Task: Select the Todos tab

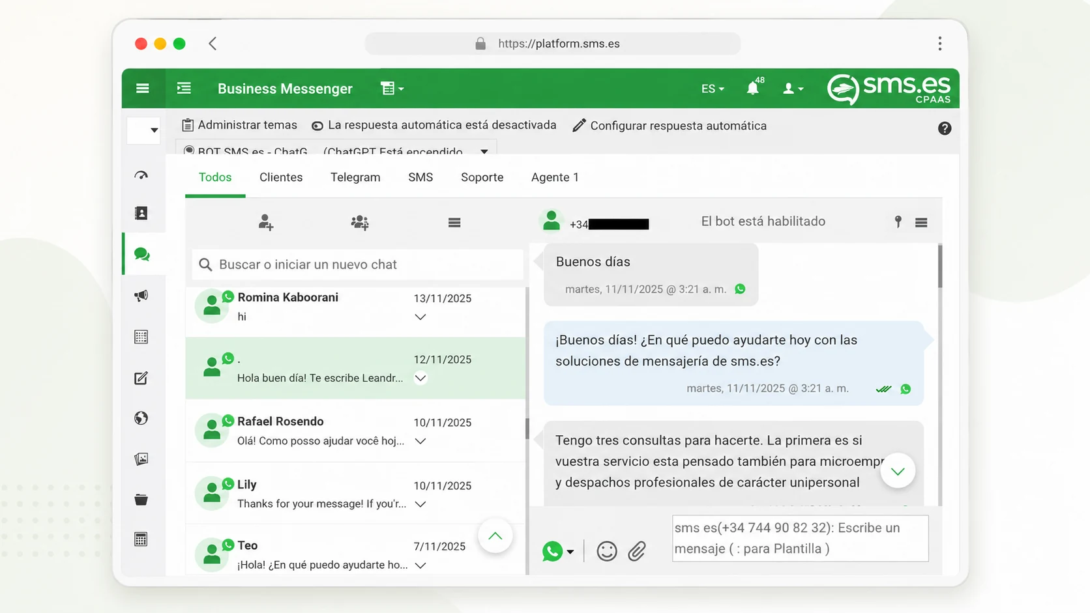Action: 215,177
